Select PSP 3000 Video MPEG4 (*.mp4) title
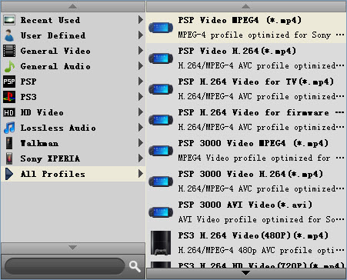The width and height of the screenshot is (347, 280). coord(253,143)
